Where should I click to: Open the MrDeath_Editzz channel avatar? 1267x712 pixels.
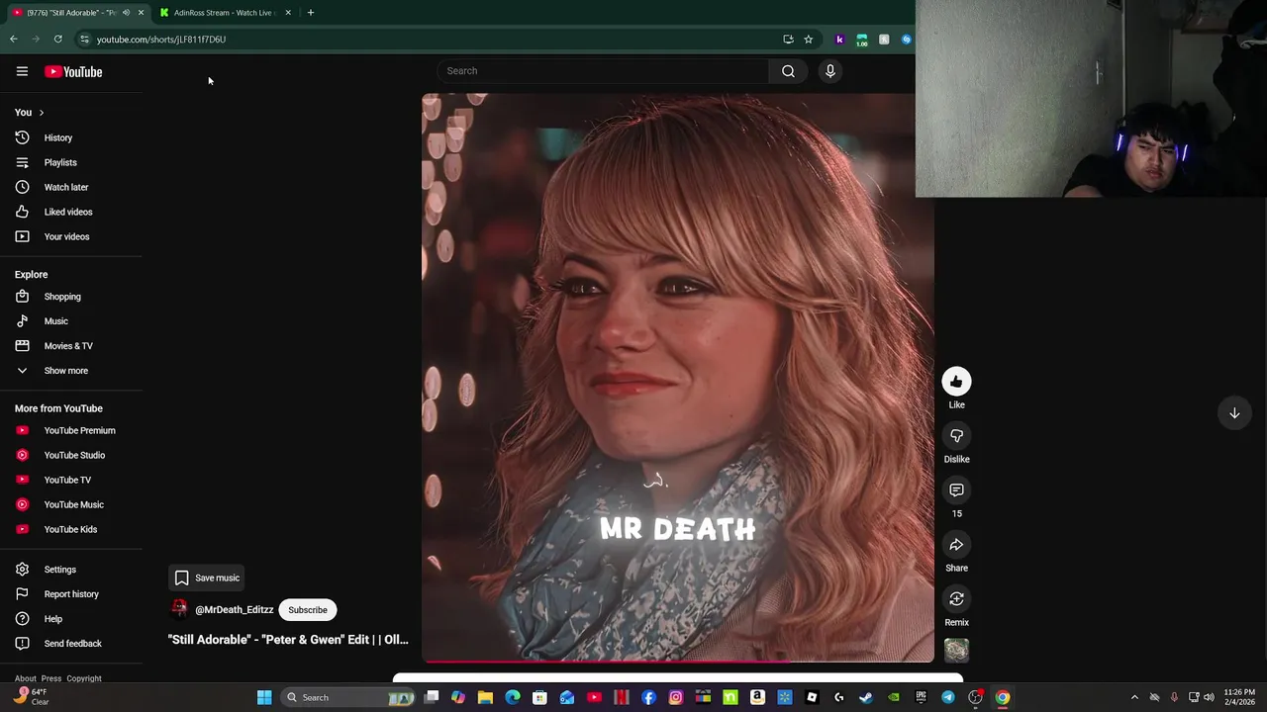click(x=179, y=609)
